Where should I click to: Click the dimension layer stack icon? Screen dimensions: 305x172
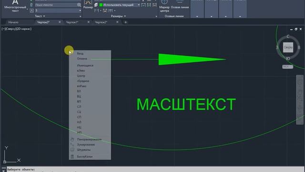96,5
